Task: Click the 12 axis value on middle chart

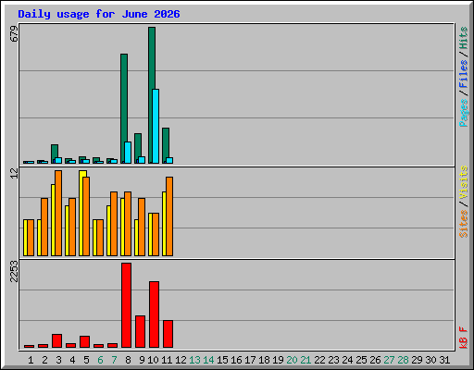Action: [x=14, y=173]
